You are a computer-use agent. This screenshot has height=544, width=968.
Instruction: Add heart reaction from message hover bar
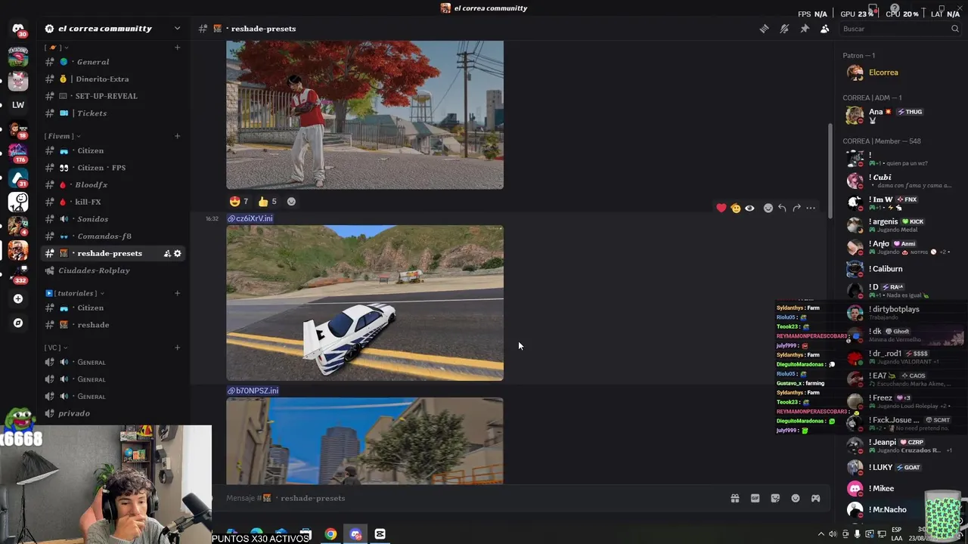tap(721, 208)
